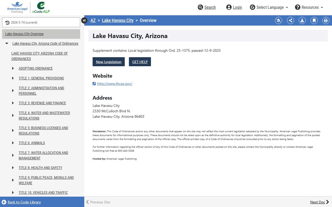332x207 pixels.
Task: Click the history icon in version box
Action: point(7,23)
